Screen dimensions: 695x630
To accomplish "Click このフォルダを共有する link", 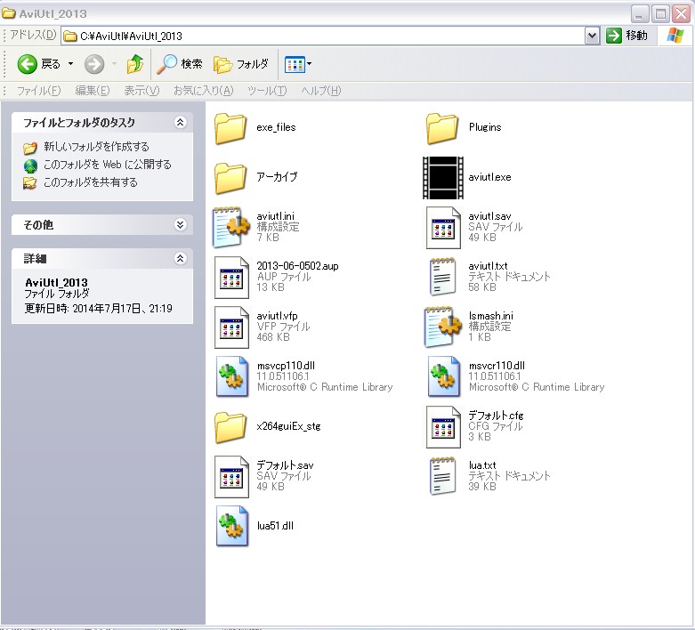I will click(91, 182).
